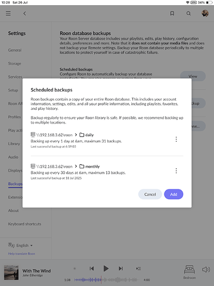
Task: Seek within the waveform progress bar
Action: tap(106, 280)
